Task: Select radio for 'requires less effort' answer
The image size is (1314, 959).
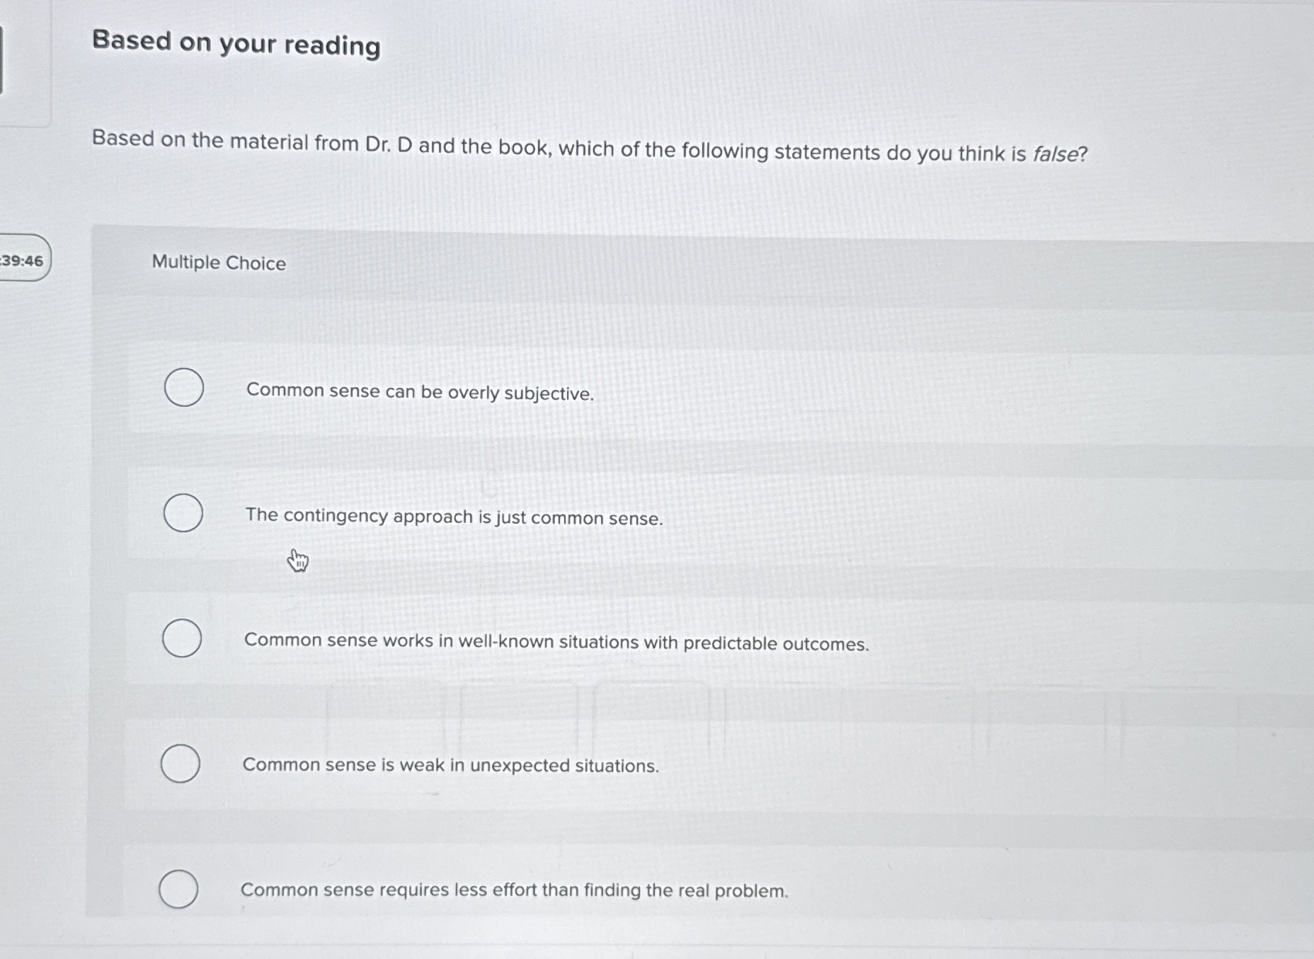Action: click(x=178, y=888)
